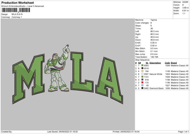This screenshot has width=190, height=134.
Task: Click Madeira Classic 40 in stop row 1
Action: (180, 65)
